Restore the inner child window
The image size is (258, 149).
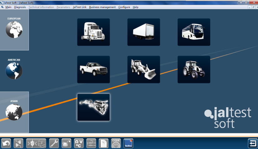click(253, 7)
